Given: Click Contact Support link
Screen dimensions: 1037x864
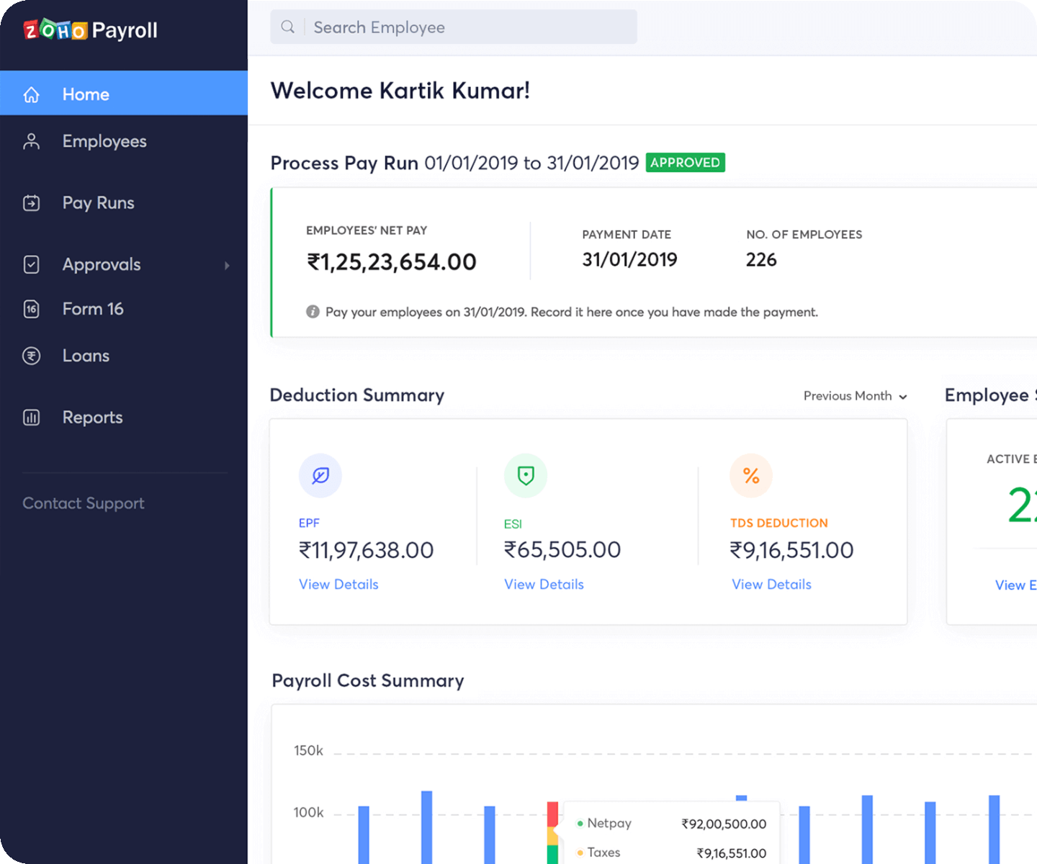Looking at the screenshot, I should point(84,503).
